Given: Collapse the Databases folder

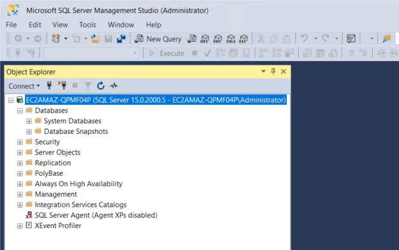Looking at the screenshot, I should (20, 111).
